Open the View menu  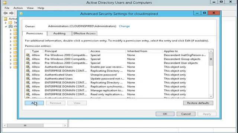pyautogui.click(x=30, y=8)
